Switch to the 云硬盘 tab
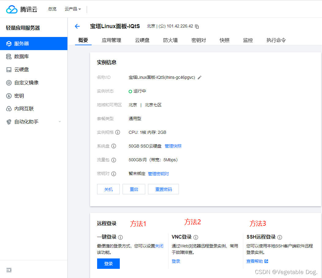Viewport: 322px width, 278px height. (142, 40)
